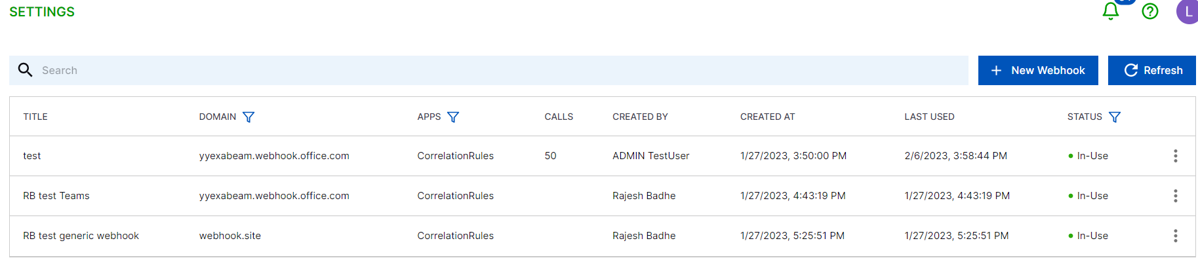Sort by the Title column header
1198x262 pixels.
pyautogui.click(x=35, y=117)
